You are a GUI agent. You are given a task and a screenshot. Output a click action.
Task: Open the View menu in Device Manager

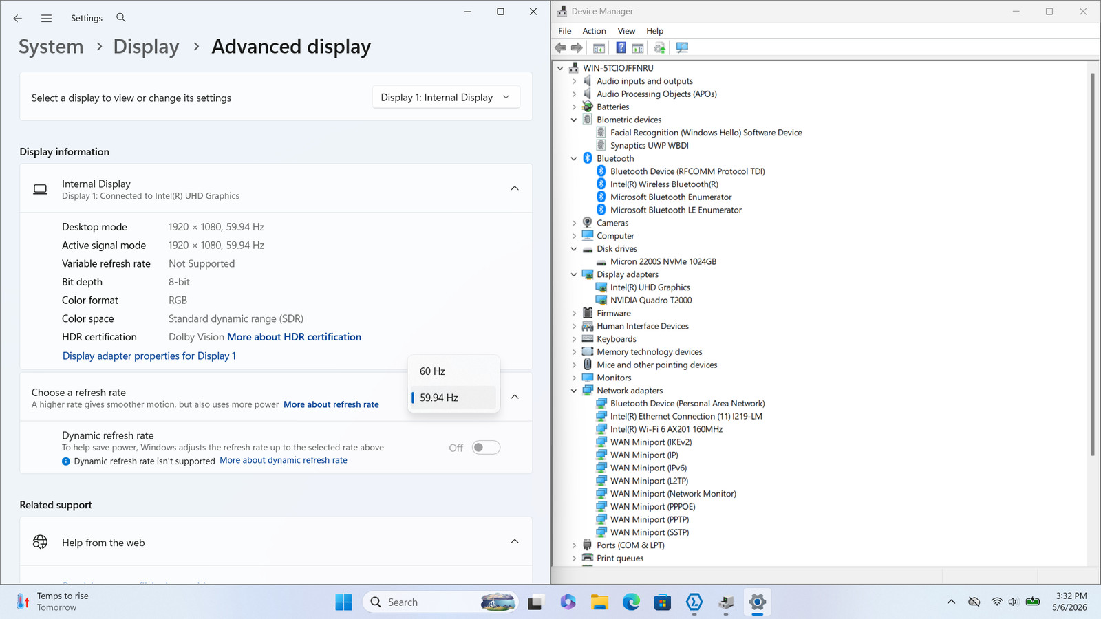[626, 31]
